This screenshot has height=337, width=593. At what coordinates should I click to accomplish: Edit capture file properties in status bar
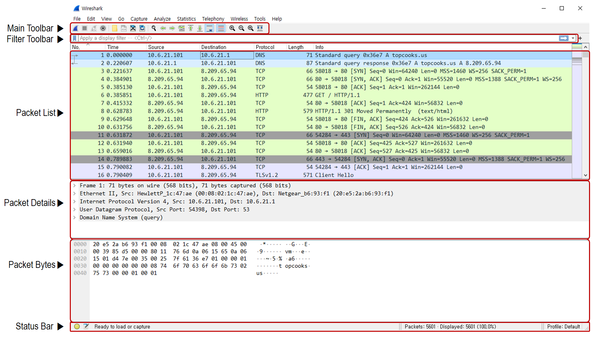(x=86, y=327)
